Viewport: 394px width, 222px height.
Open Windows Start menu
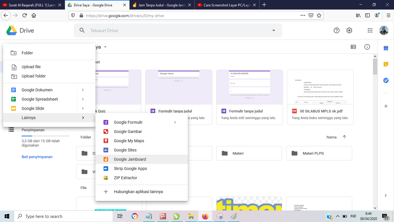click(x=7, y=216)
